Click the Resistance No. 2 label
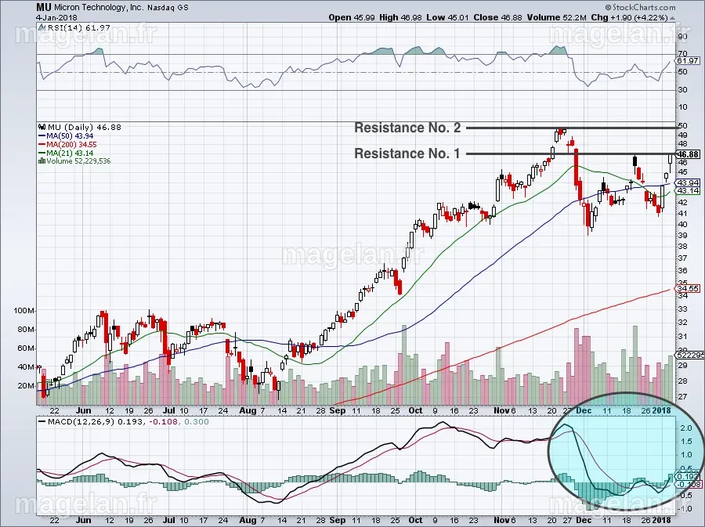The width and height of the screenshot is (705, 527). pyautogui.click(x=407, y=128)
